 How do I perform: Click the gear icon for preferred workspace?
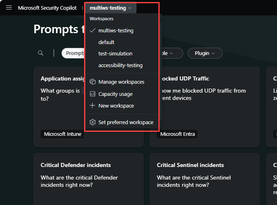(x=93, y=122)
